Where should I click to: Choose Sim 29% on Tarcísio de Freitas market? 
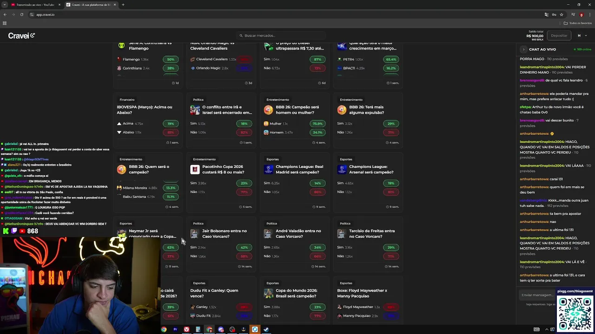coord(391,247)
